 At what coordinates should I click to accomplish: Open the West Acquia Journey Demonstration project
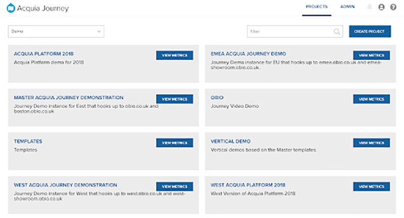pos(65,185)
